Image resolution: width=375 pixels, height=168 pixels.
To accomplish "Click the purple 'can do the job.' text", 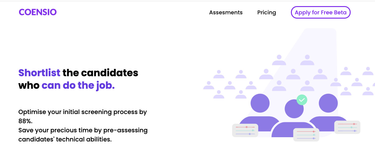I will click(78, 85).
